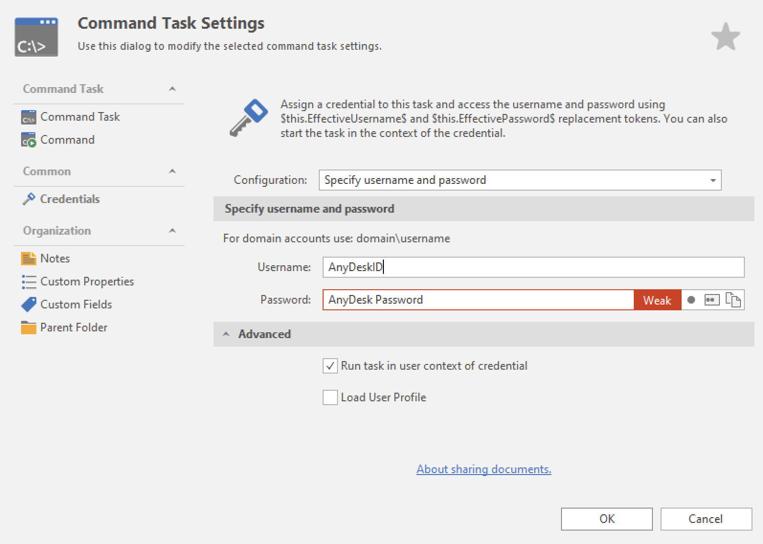763x544 pixels.
Task: Collapse the Command Task group
Action: (172, 89)
